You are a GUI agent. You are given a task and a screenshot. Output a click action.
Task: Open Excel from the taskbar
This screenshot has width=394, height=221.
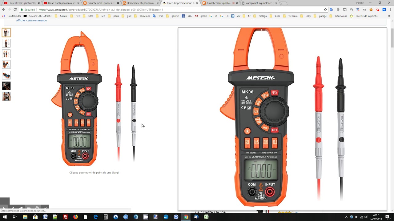click(206, 217)
